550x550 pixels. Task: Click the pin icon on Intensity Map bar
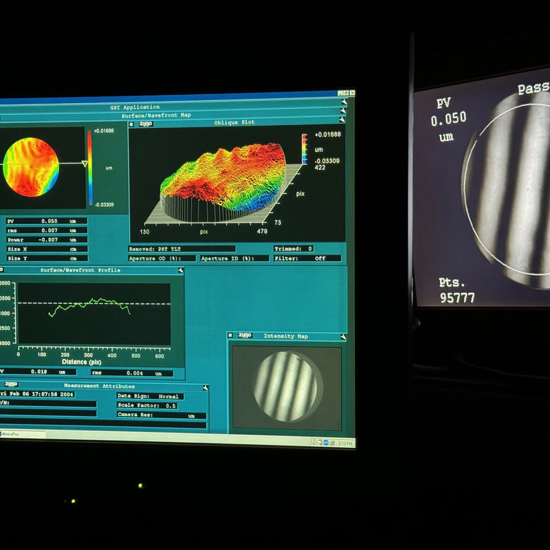click(343, 337)
